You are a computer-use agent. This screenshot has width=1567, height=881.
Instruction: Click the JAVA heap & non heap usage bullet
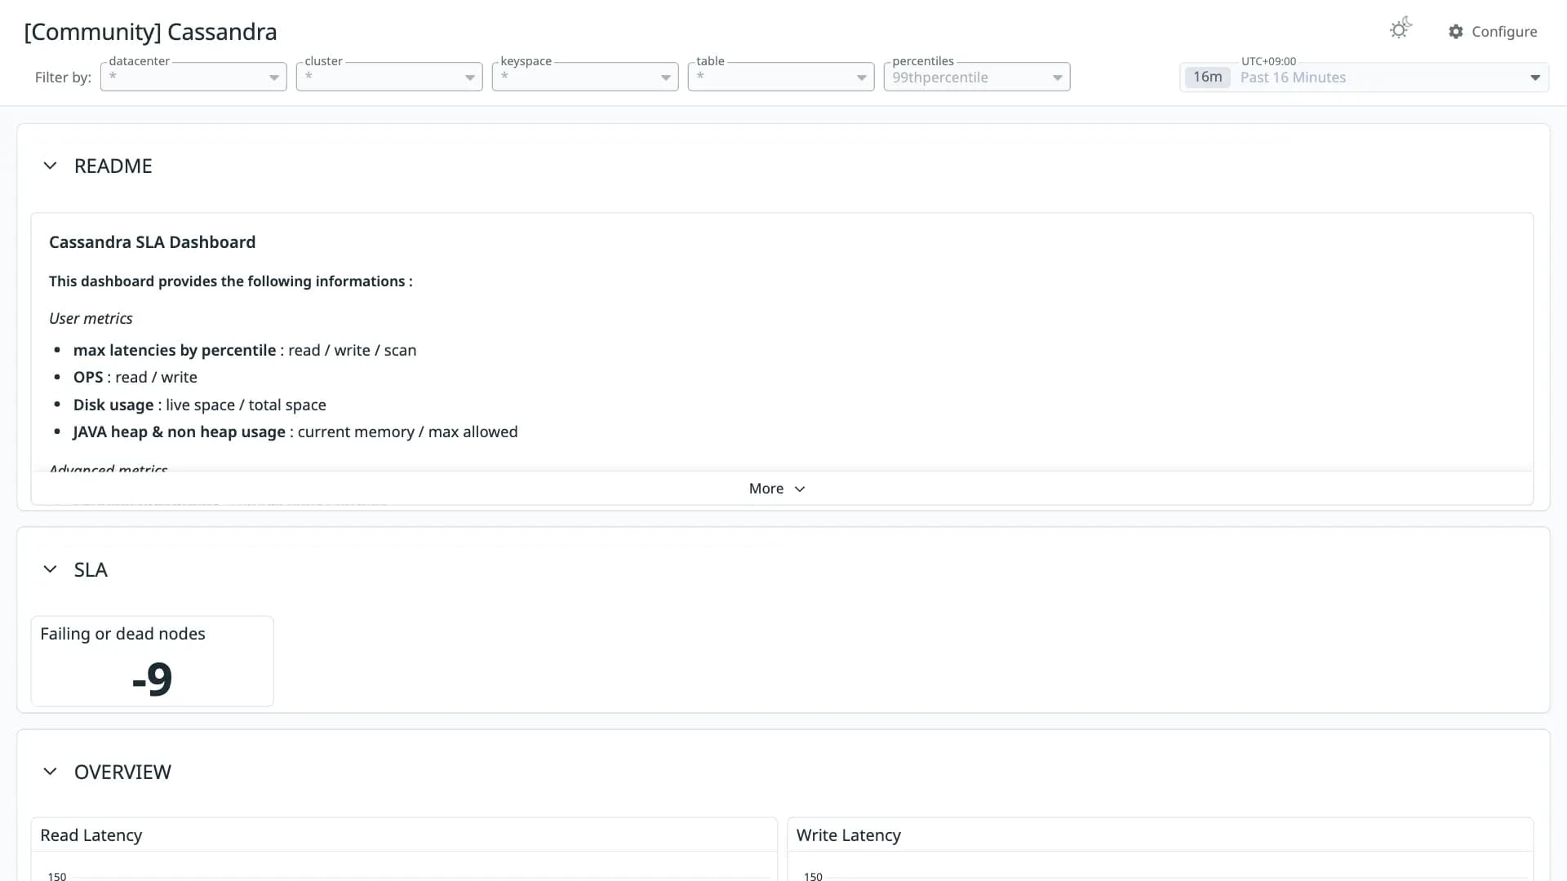point(295,432)
